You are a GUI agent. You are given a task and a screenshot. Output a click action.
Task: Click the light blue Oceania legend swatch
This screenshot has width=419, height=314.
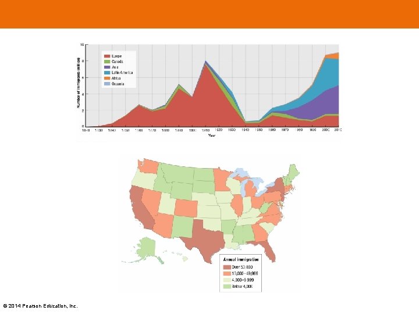click(107, 84)
